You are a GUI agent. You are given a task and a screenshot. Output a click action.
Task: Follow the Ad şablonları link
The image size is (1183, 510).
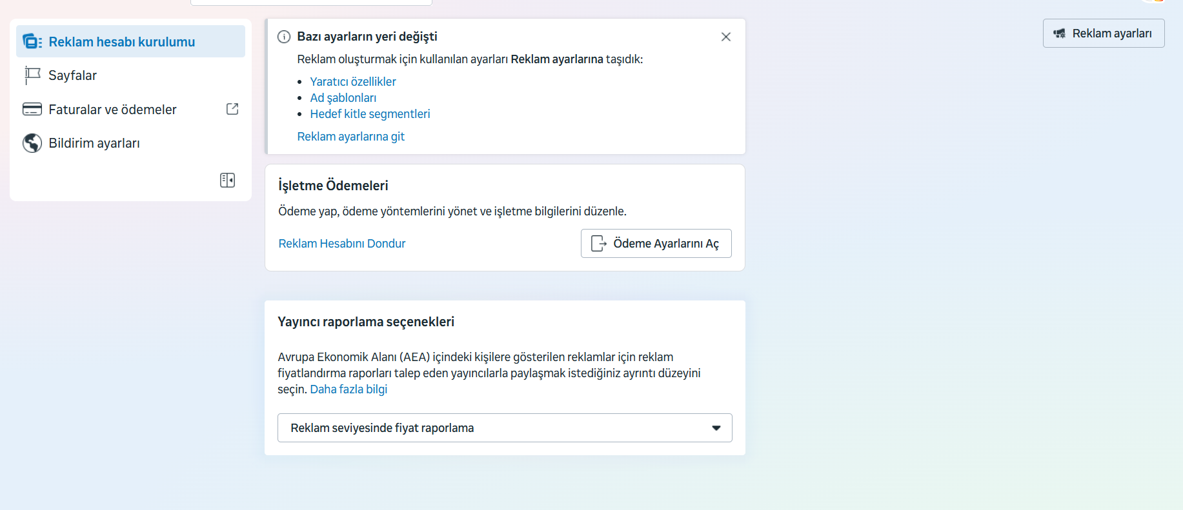(x=343, y=98)
